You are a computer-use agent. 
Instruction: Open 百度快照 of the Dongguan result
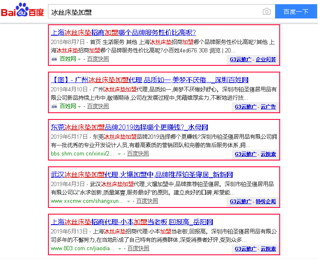(138, 153)
